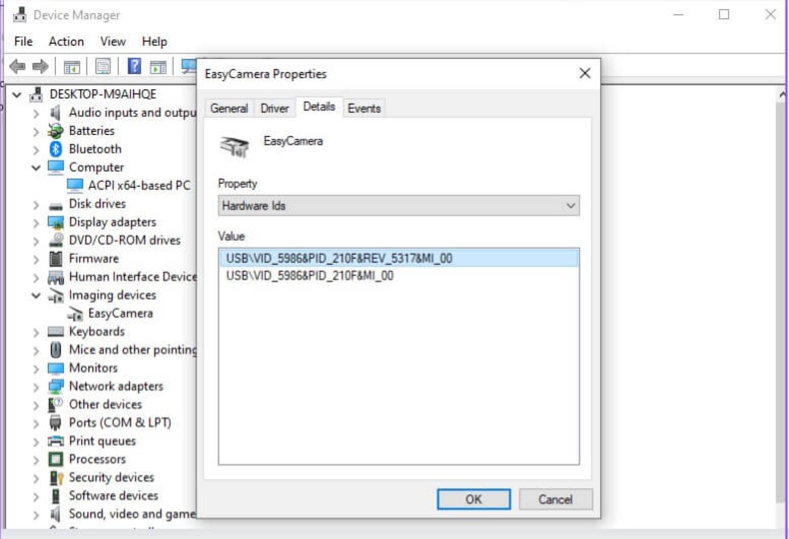Expand the Network adapters tree node

35,386
